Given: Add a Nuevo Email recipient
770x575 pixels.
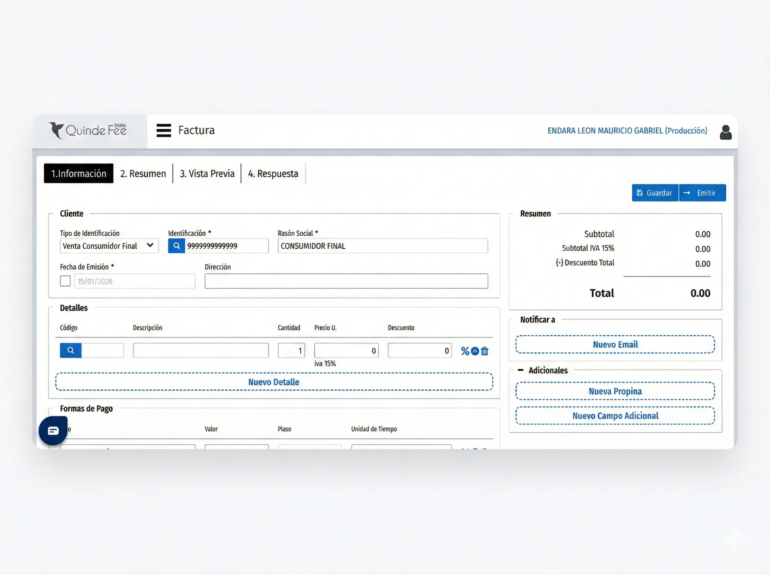Looking at the screenshot, I should [x=615, y=345].
